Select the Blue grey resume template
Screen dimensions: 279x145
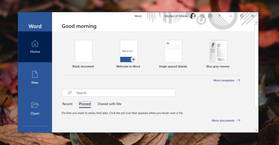[218, 51]
